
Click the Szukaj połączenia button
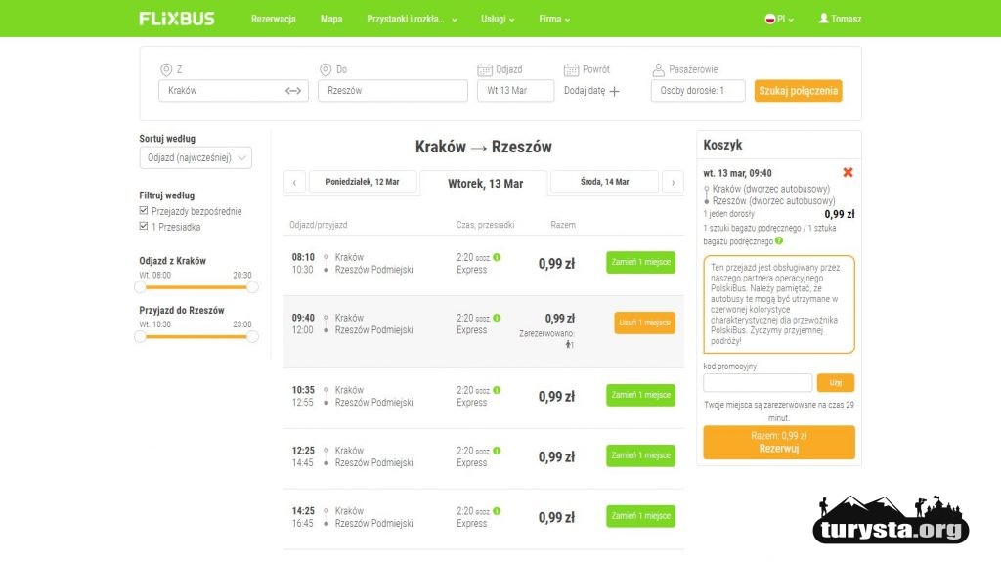[x=798, y=91]
